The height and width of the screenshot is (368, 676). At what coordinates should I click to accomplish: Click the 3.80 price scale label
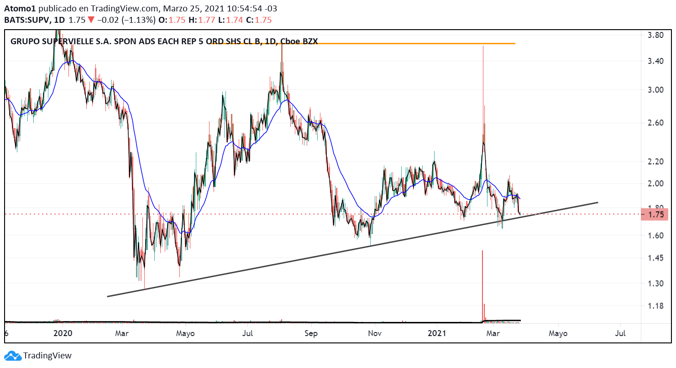tap(655, 35)
